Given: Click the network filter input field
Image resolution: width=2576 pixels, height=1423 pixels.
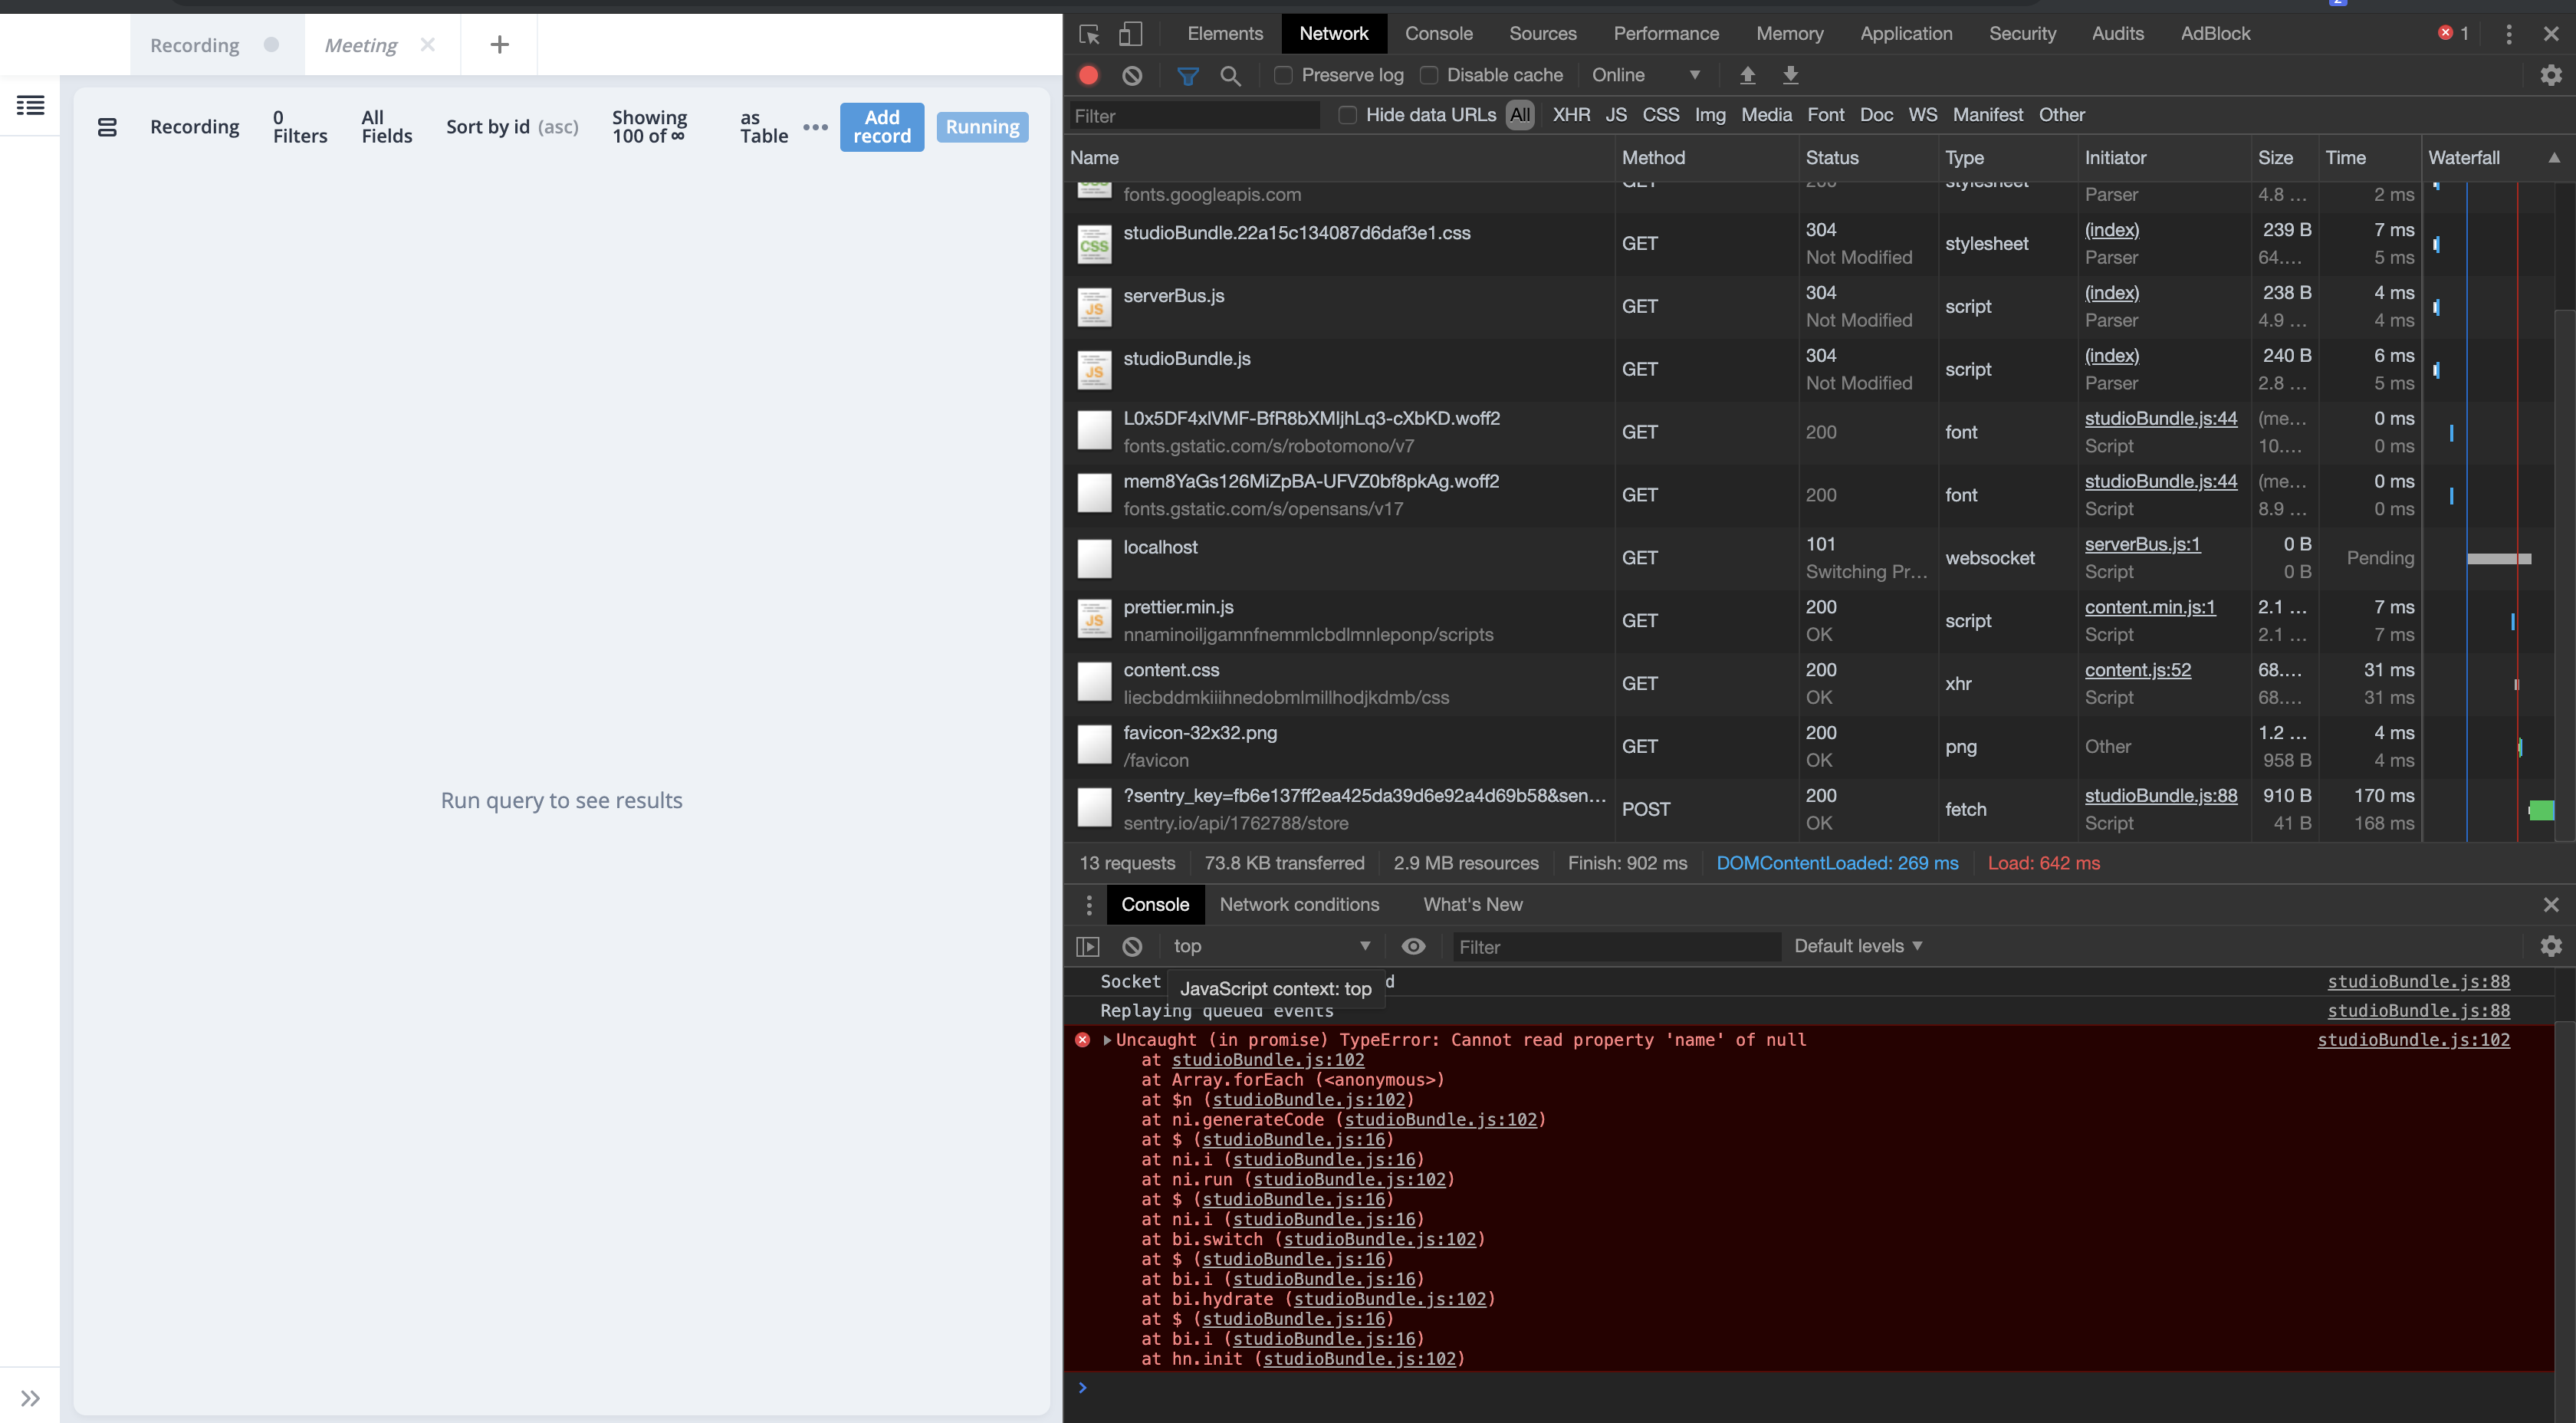Looking at the screenshot, I should tap(1194, 115).
